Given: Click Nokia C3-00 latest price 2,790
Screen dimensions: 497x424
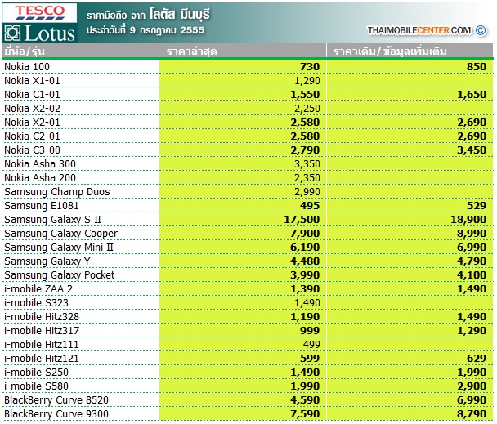Looking at the screenshot, I should 305,150.
